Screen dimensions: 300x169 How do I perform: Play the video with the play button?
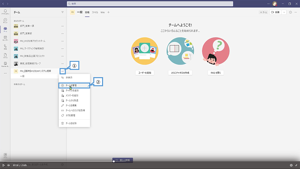[3, 165]
